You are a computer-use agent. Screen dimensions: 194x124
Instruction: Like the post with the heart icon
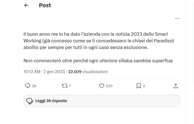click(x=101, y=86)
